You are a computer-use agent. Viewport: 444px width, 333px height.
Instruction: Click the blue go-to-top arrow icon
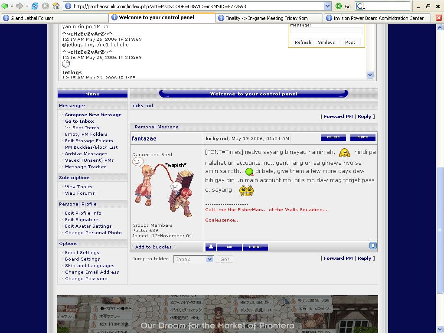click(373, 246)
